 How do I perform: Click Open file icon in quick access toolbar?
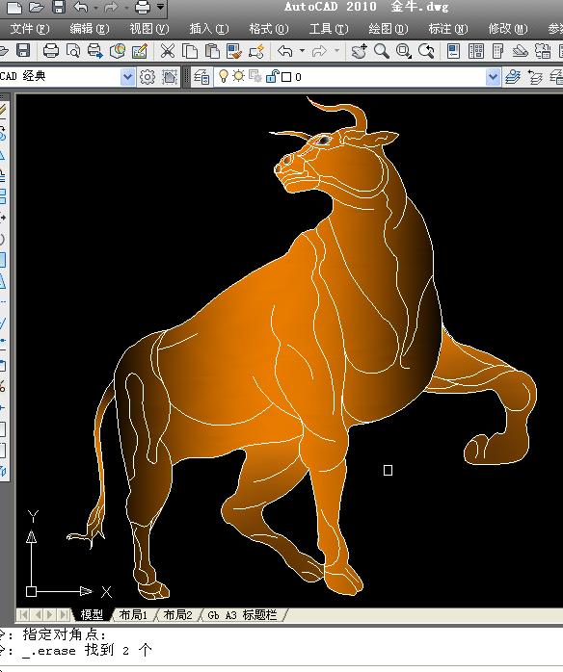coord(37,8)
